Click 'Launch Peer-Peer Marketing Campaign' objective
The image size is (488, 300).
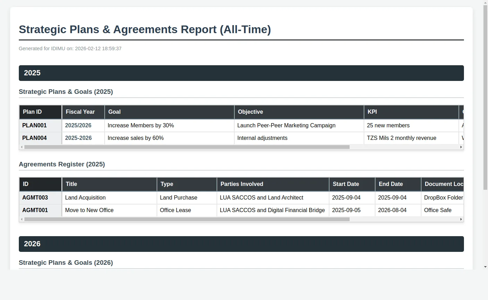[x=299, y=126]
